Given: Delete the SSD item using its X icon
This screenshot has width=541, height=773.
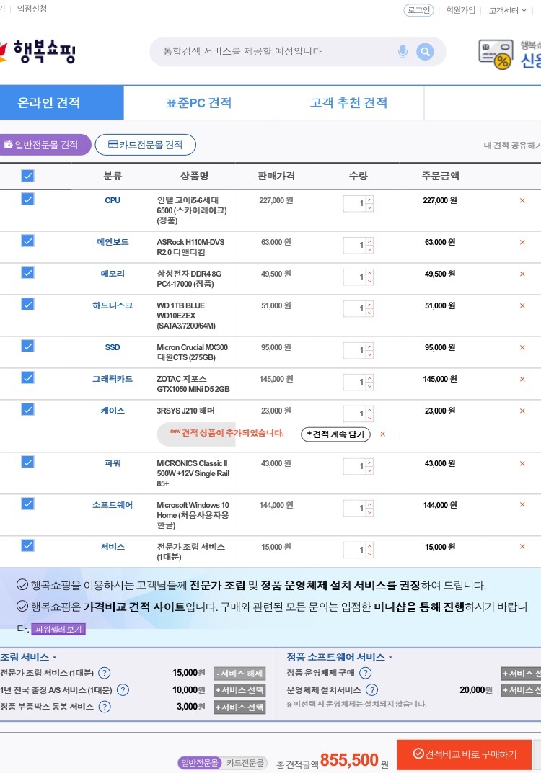Looking at the screenshot, I should tap(522, 348).
